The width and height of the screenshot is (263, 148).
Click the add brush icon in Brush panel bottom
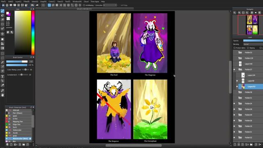[11, 144]
